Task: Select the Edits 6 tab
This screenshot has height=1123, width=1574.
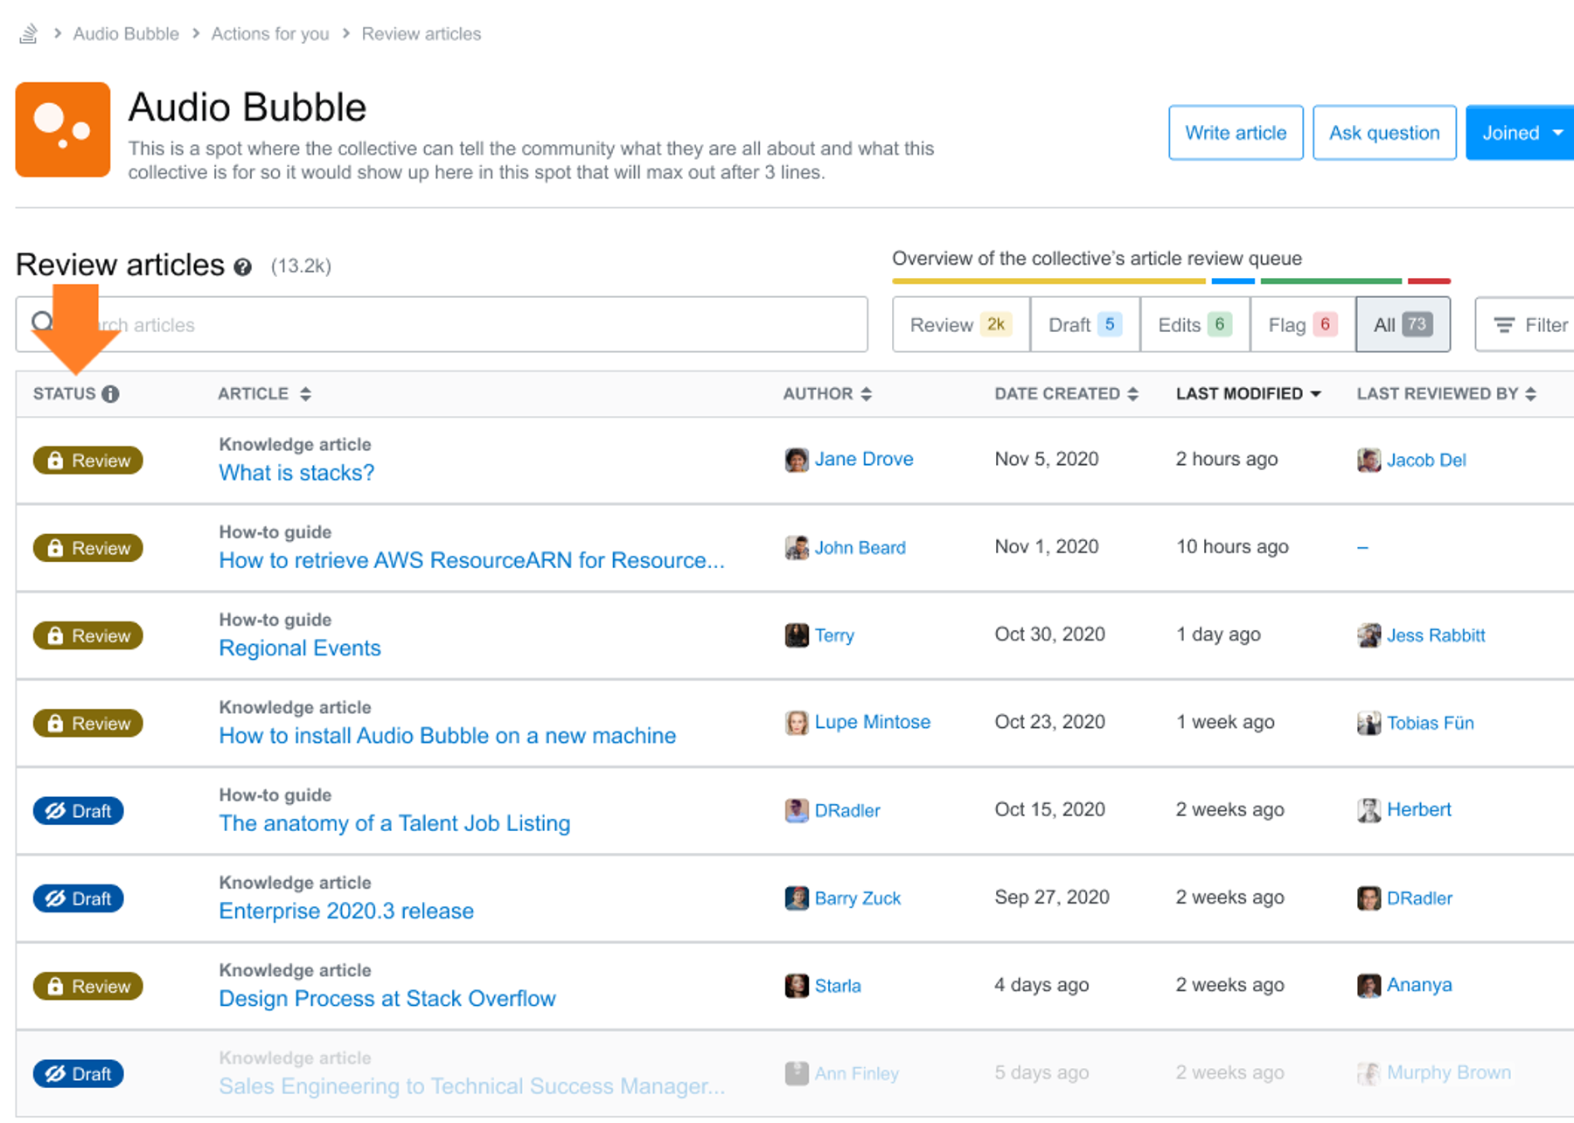Action: coord(1195,325)
